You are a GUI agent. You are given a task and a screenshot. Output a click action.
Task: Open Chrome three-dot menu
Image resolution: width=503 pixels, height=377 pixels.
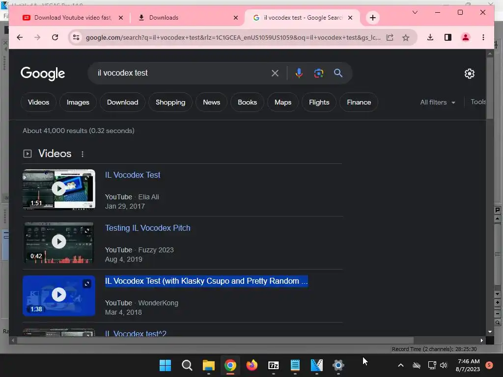point(483,37)
